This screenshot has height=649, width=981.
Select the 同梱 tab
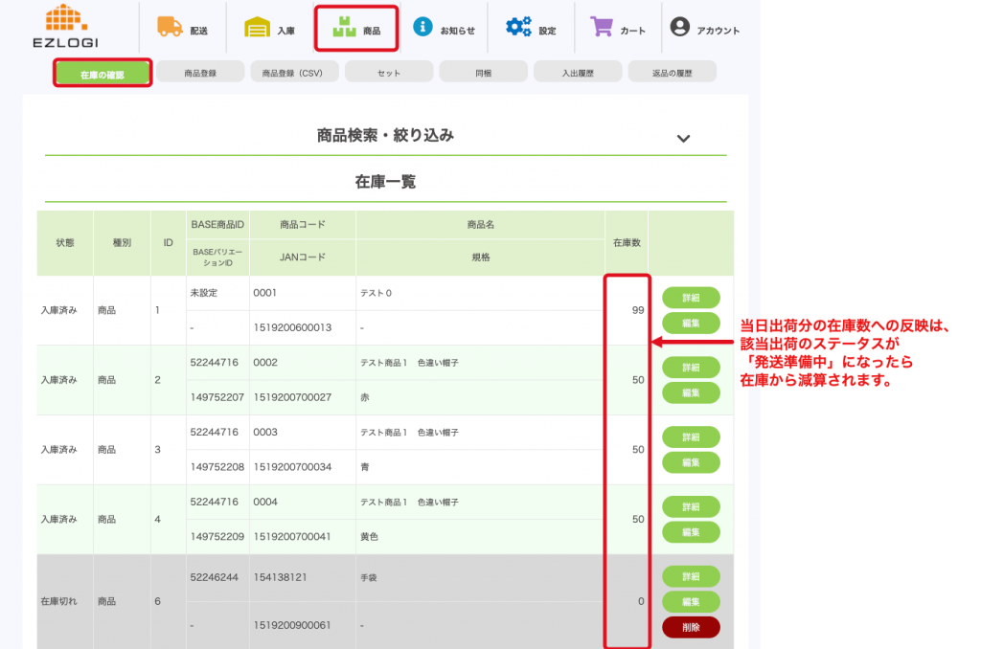pyautogui.click(x=483, y=73)
